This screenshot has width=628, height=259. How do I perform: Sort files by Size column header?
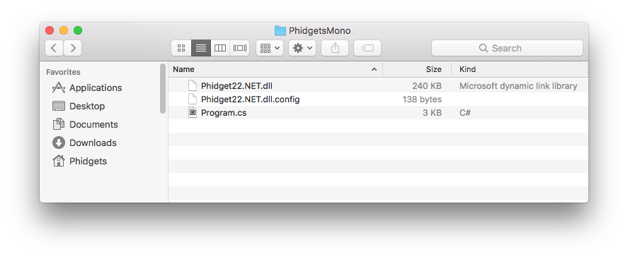(x=417, y=69)
